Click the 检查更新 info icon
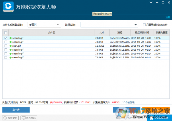172x121 pixels. pyautogui.click(x=5, y=118)
